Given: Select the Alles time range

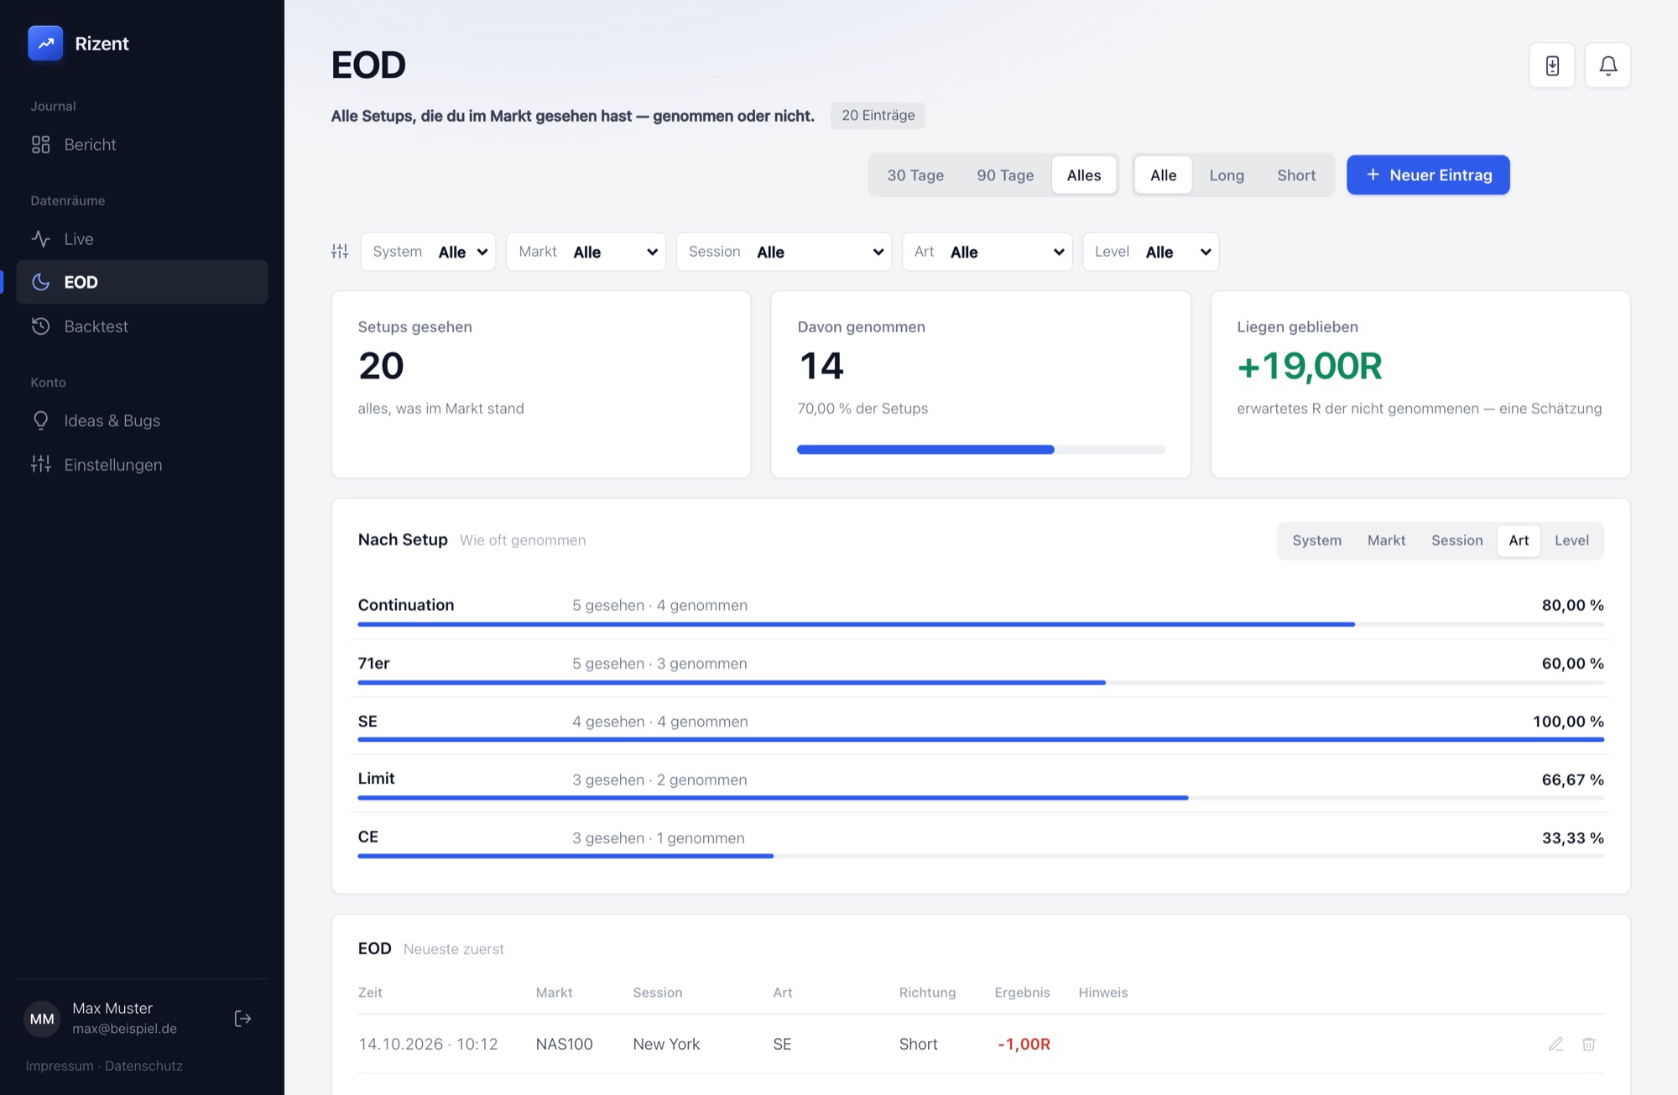Looking at the screenshot, I should pyautogui.click(x=1084, y=175).
